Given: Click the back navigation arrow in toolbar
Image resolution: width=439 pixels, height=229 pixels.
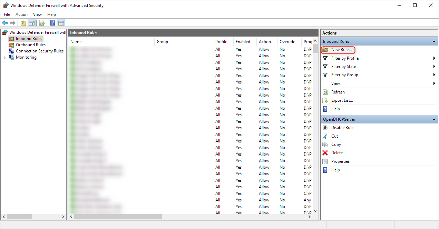Looking at the screenshot, I should point(5,22).
